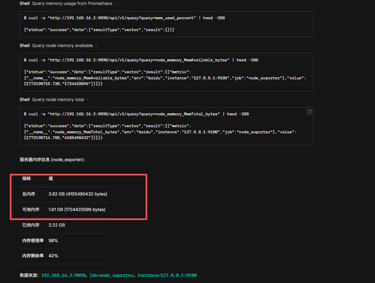375x283 pixels.
Task: Click the '内存剩余率' row label
Action: pyautogui.click(x=33, y=256)
